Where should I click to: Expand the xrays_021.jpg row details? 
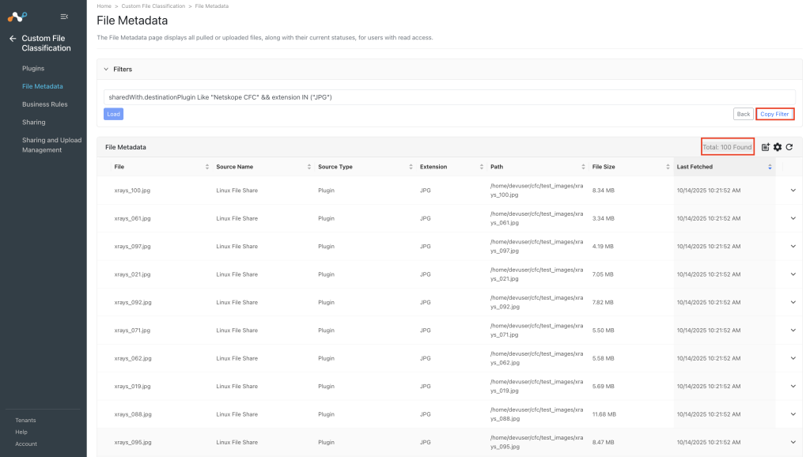(x=793, y=274)
